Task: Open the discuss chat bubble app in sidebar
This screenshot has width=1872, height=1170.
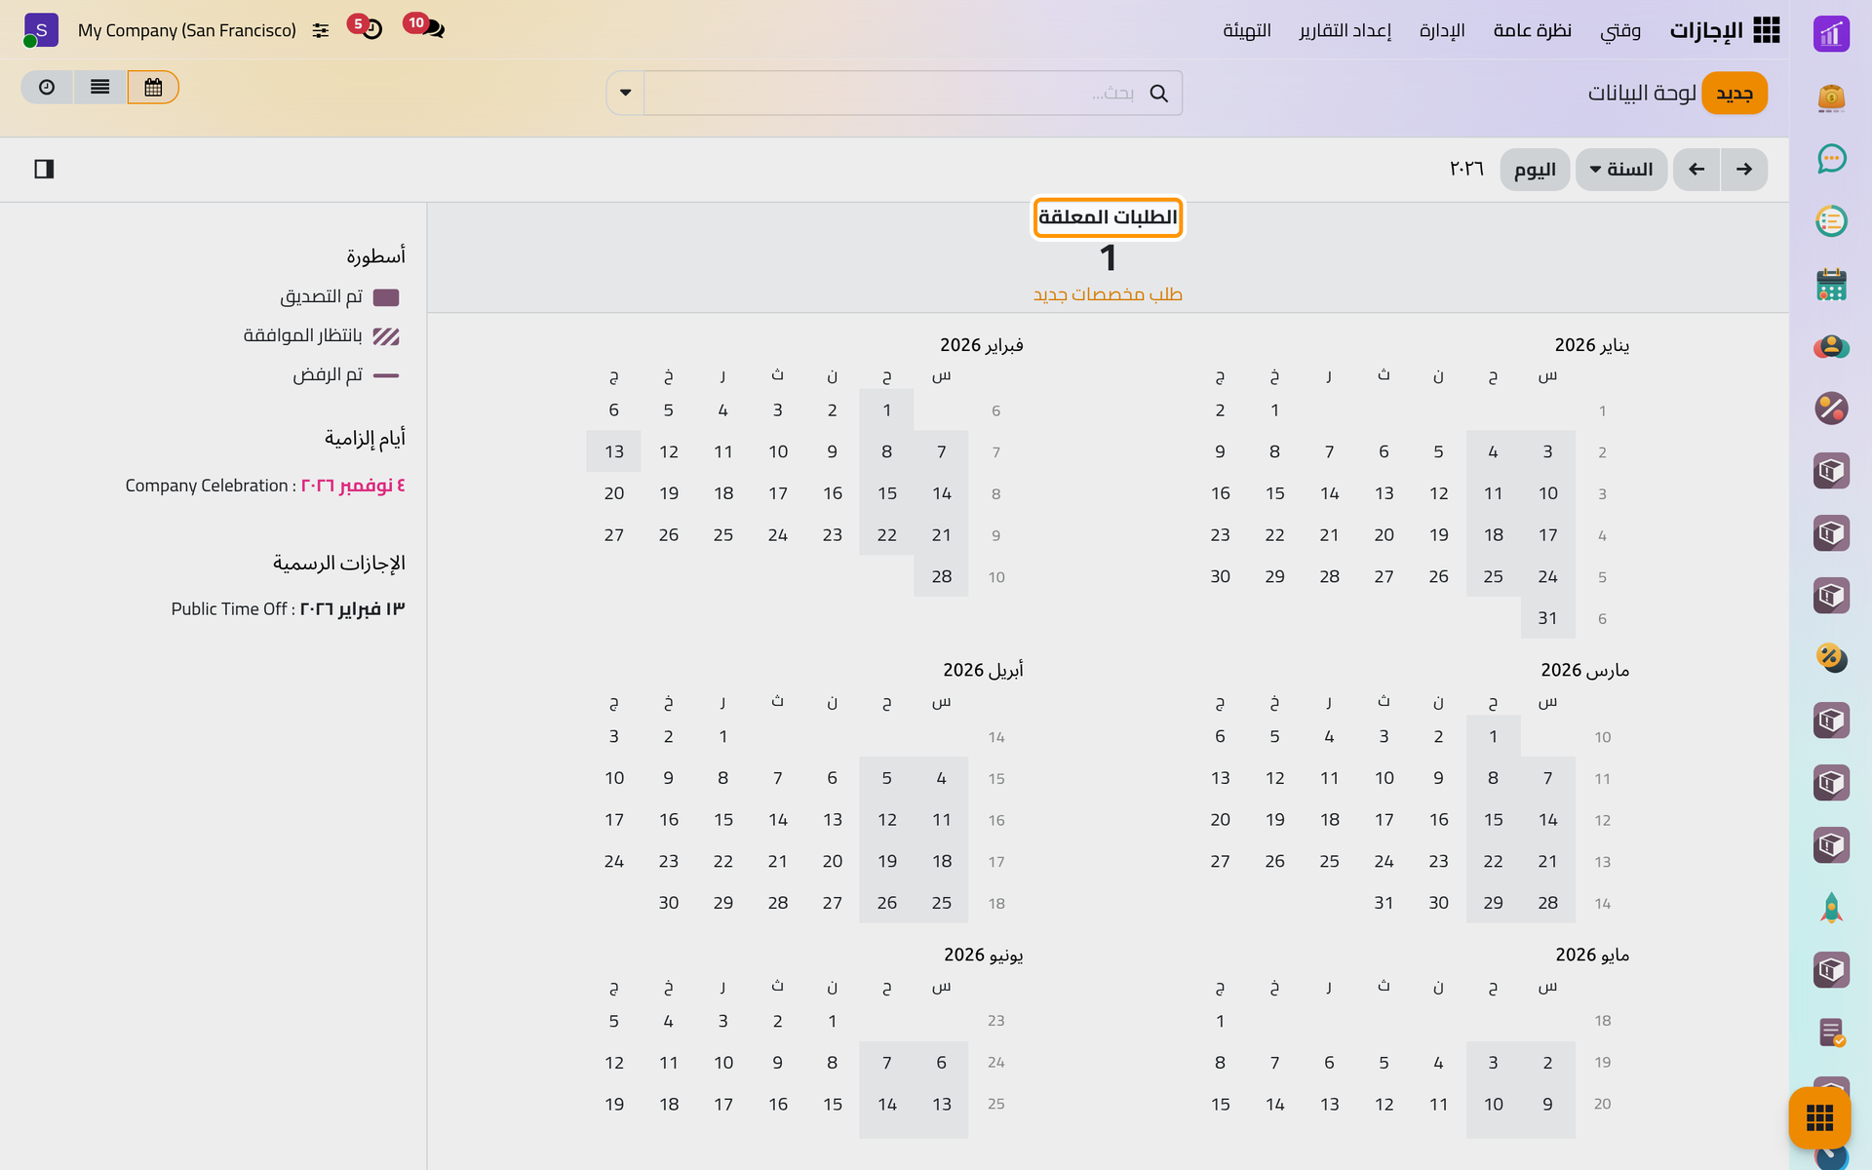Action: coord(1831,158)
